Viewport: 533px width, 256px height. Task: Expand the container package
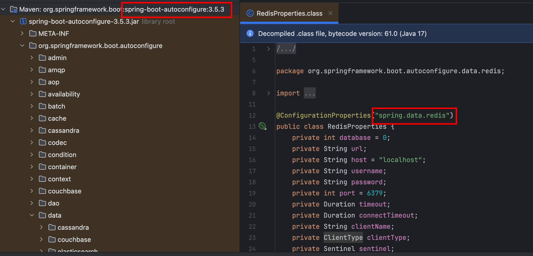[32, 167]
